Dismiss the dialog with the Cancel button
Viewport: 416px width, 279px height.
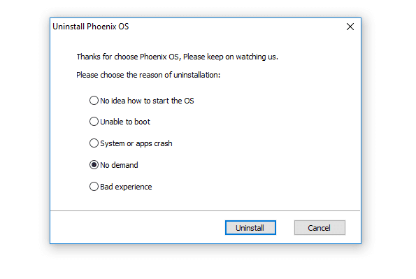click(x=320, y=228)
